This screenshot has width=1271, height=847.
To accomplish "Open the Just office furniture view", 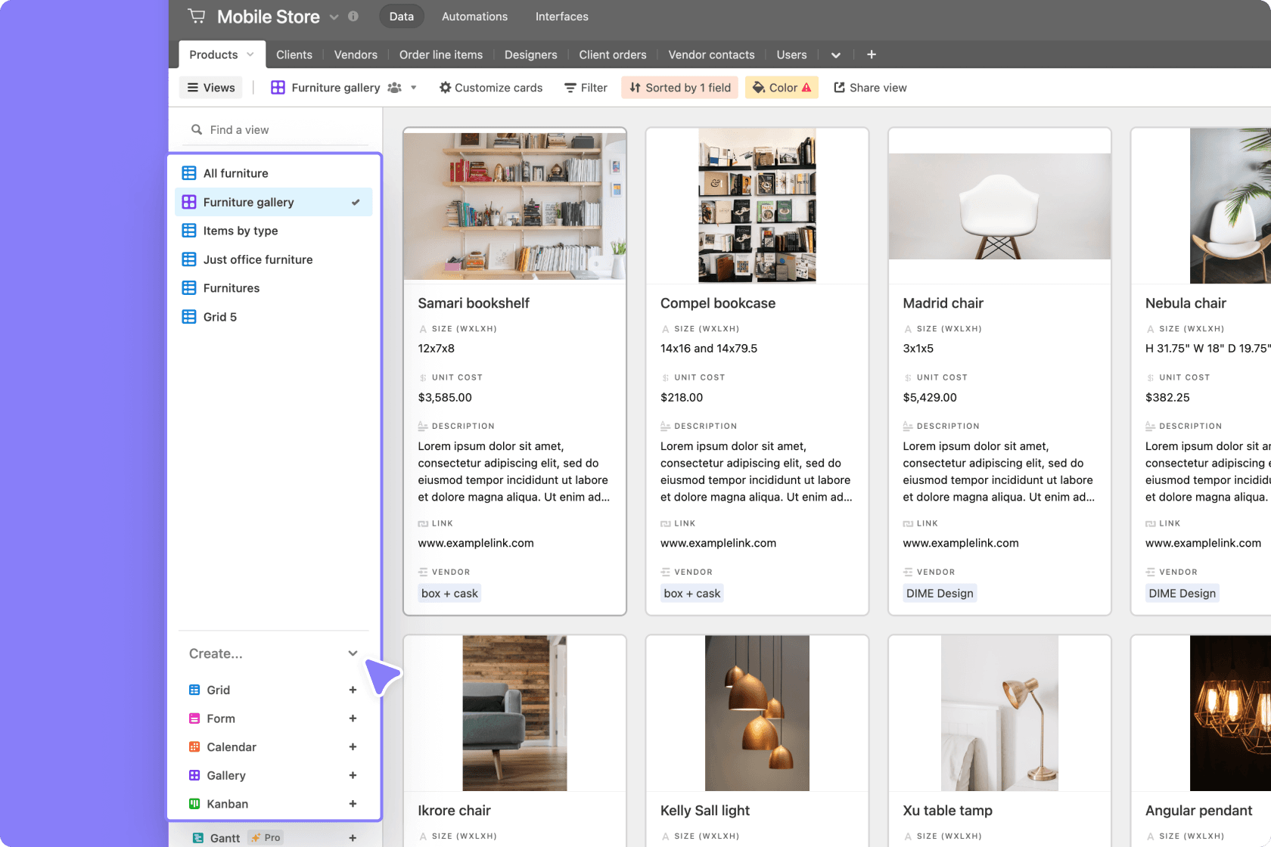I will pyautogui.click(x=274, y=259).
